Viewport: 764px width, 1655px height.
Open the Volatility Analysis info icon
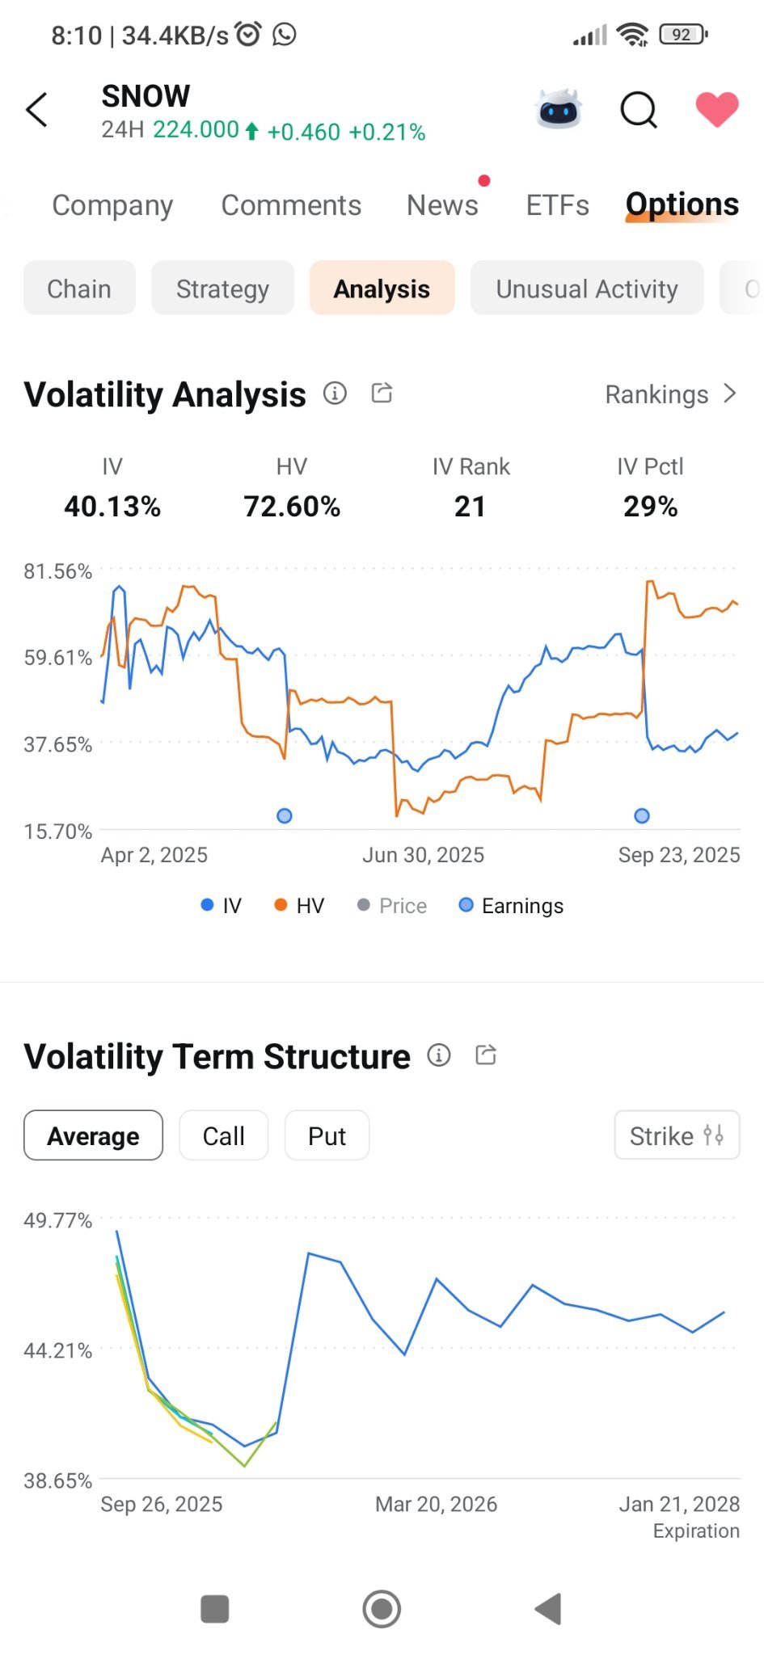(335, 394)
